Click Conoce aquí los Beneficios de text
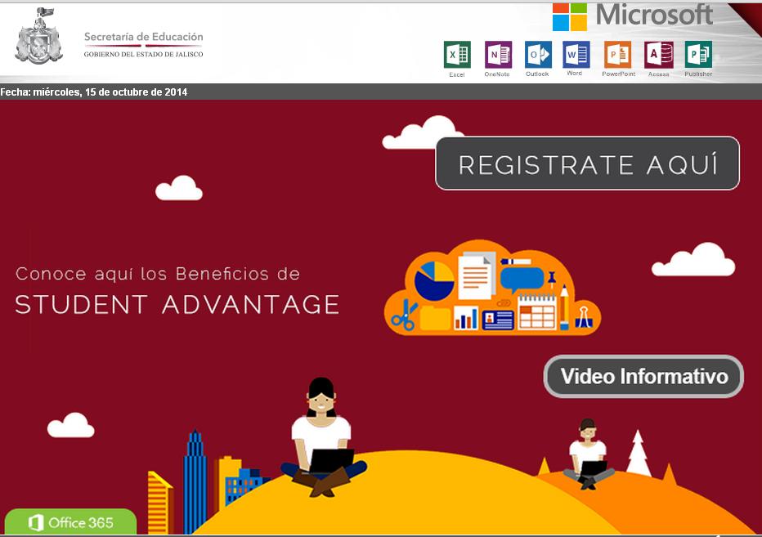The width and height of the screenshot is (762, 537). [158, 274]
